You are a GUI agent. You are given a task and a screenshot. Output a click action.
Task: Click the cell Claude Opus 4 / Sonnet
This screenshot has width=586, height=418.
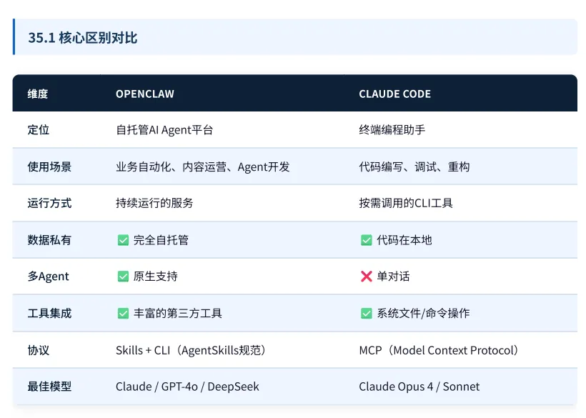coord(419,387)
